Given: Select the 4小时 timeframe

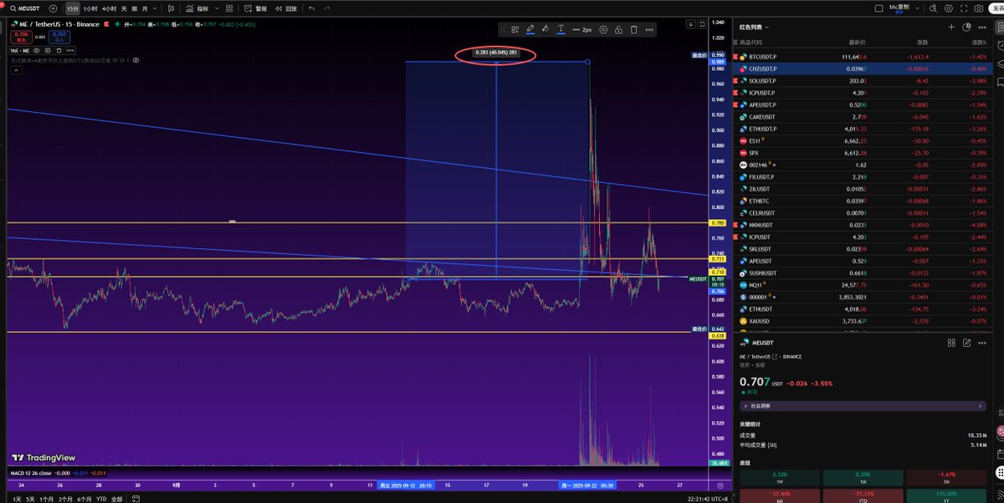Looking at the screenshot, I should coord(109,8).
